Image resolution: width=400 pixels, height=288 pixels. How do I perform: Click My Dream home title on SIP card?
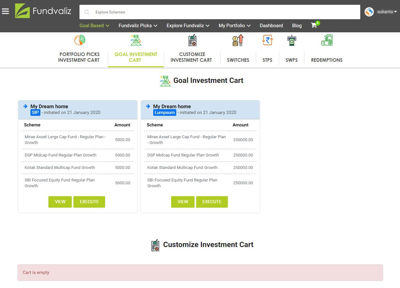[x=49, y=106]
